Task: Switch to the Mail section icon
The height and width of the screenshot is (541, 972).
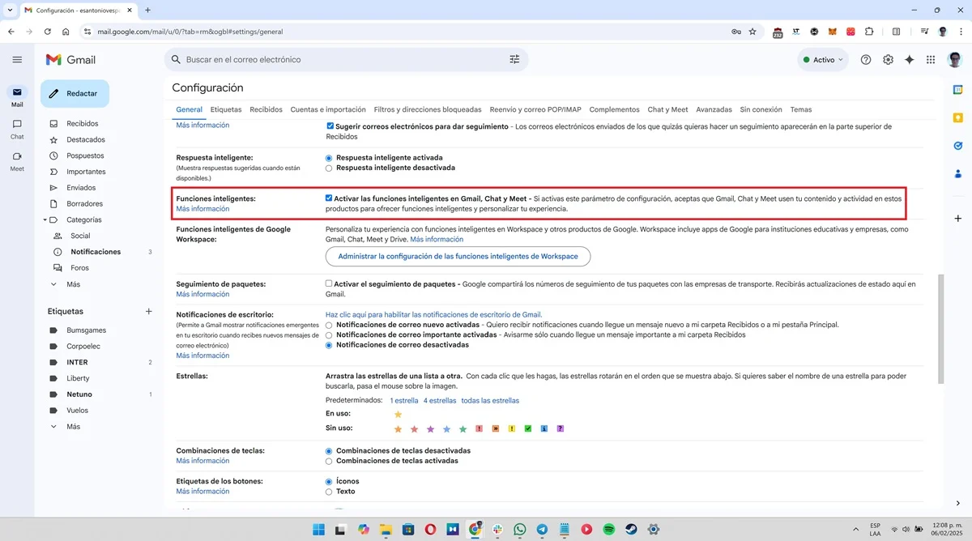Action: [17, 92]
